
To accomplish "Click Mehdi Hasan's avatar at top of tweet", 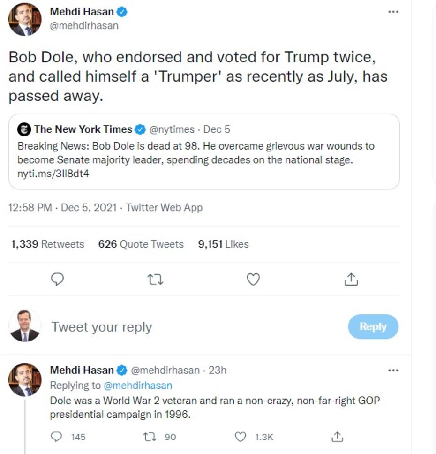I will tap(25, 19).
